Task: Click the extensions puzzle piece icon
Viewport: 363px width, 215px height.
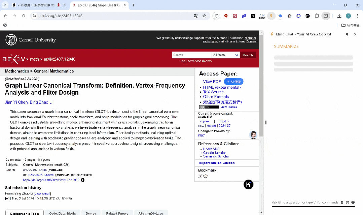Action: click(x=317, y=16)
